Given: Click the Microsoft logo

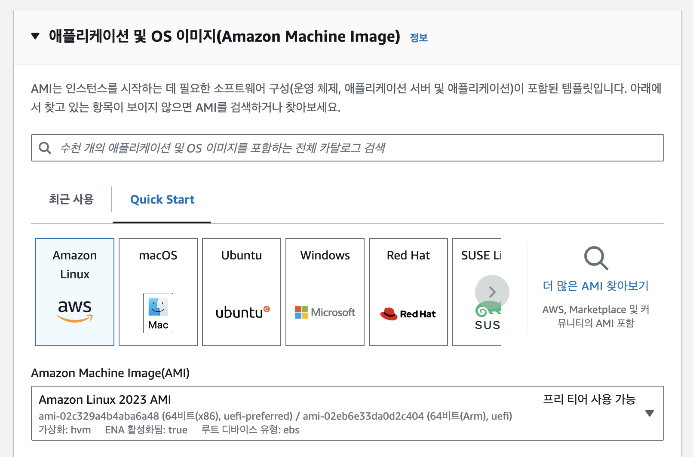Looking at the screenshot, I should coord(325,312).
